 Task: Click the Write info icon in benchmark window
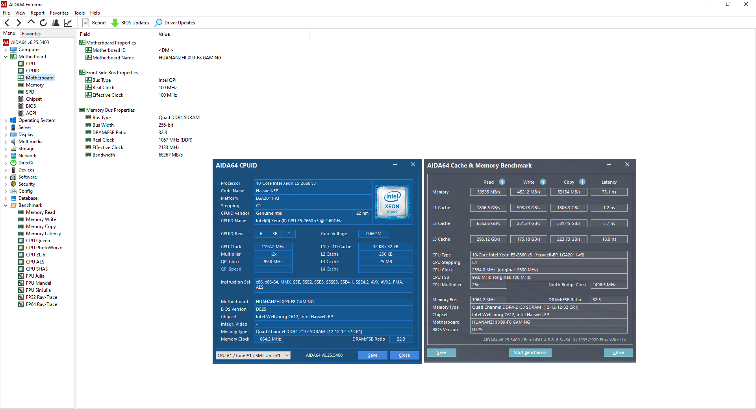pos(543,182)
